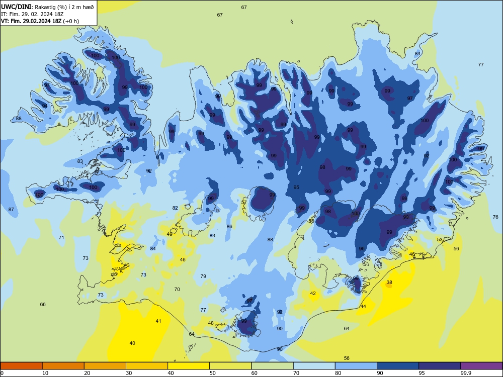Click the 0 label at legend start

(x=2, y=373)
